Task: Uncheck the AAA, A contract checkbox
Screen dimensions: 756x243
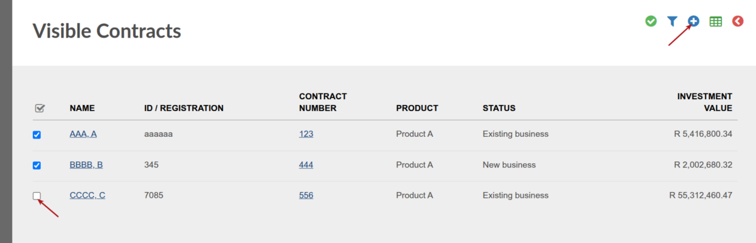Action: tap(37, 134)
